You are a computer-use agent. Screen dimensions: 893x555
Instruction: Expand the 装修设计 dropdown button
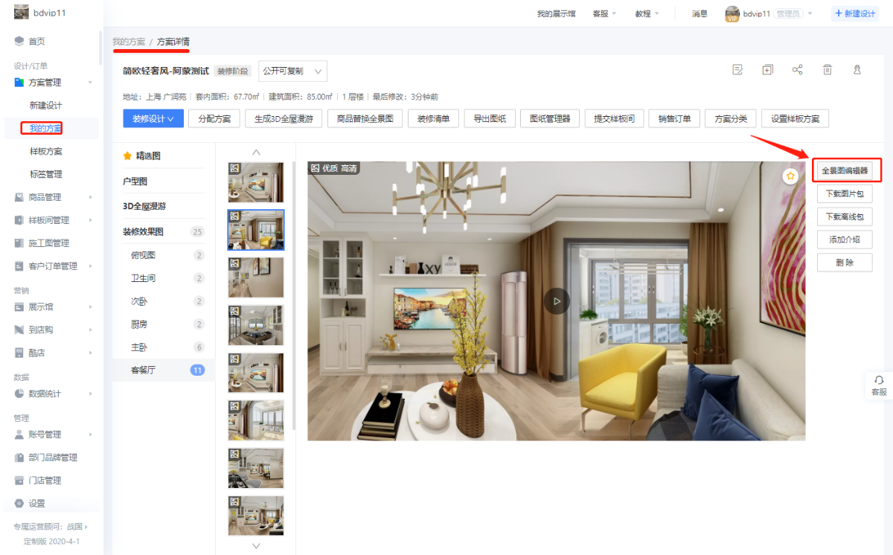pos(153,119)
